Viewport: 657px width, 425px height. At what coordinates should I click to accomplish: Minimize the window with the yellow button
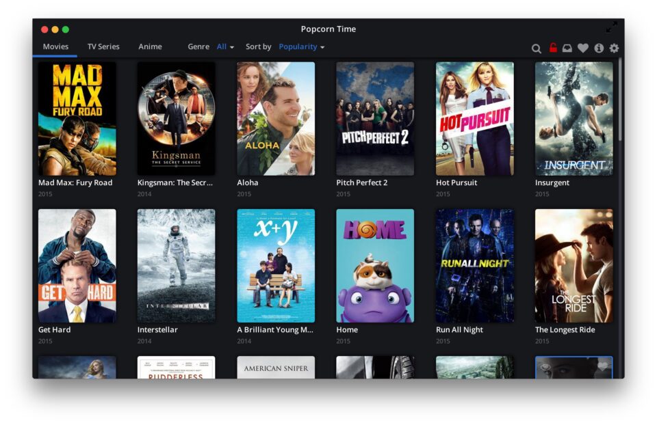[55, 29]
